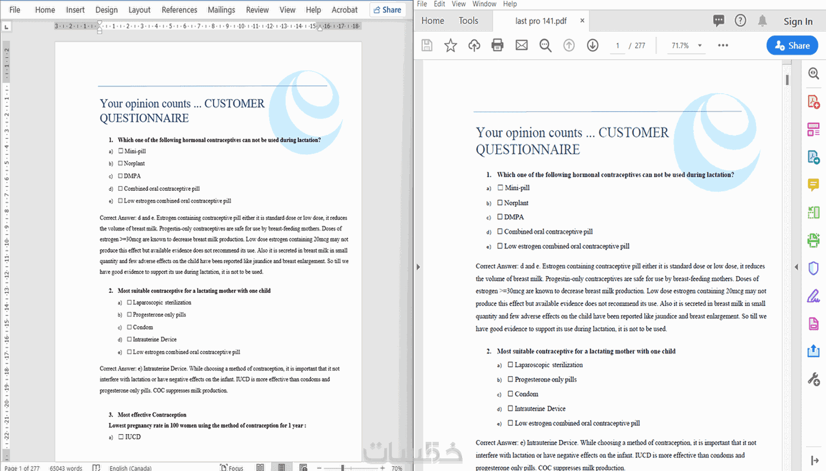Click the envelope email icon in Acrobat
This screenshot has width=826, height=471.
coord(521,45)
